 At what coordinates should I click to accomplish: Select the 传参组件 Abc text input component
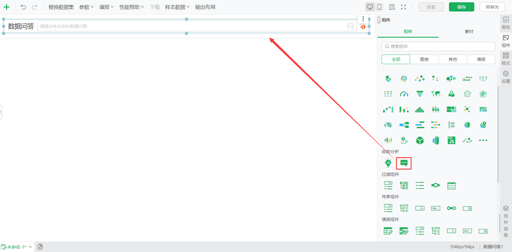click(x=436, y=208)
